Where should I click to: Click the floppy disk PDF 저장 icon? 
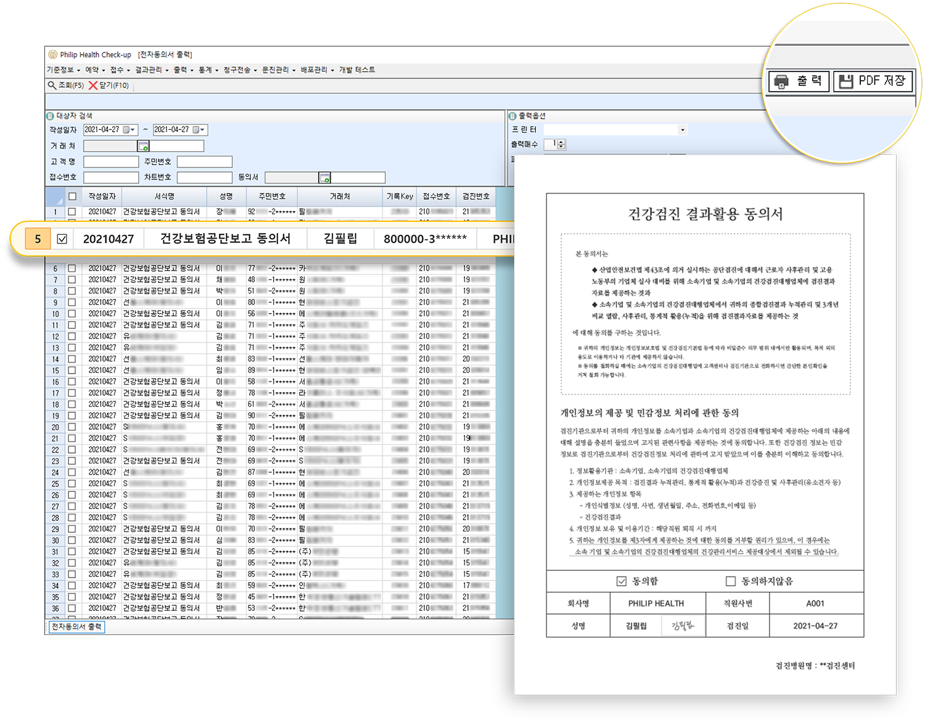coord(846,81)
